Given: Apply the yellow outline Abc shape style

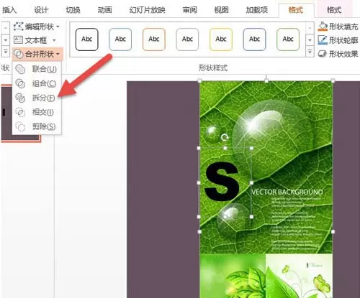Looking at the screenshot, I should [221, 39].
